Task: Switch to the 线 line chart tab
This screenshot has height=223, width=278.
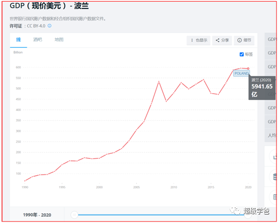Action: [18, 40]
